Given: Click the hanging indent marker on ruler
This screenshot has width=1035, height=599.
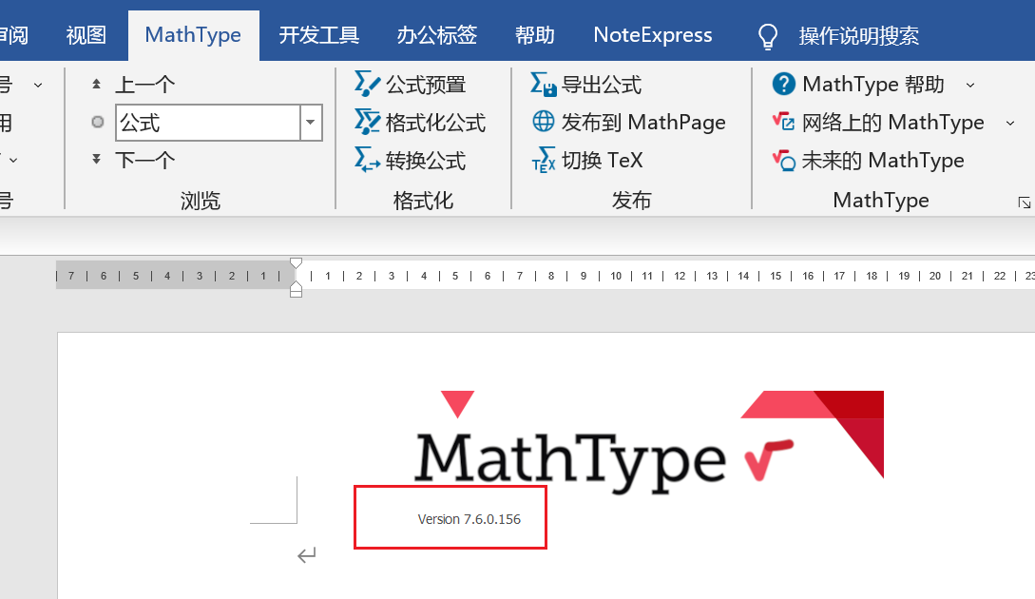Looking at the screenshot, I should 297,286.
